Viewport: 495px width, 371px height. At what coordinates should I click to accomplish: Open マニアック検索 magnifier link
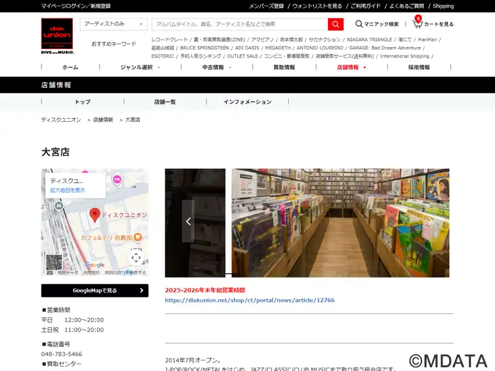pos(377,24)
